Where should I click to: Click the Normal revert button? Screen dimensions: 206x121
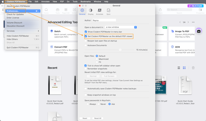pos(93,76)
